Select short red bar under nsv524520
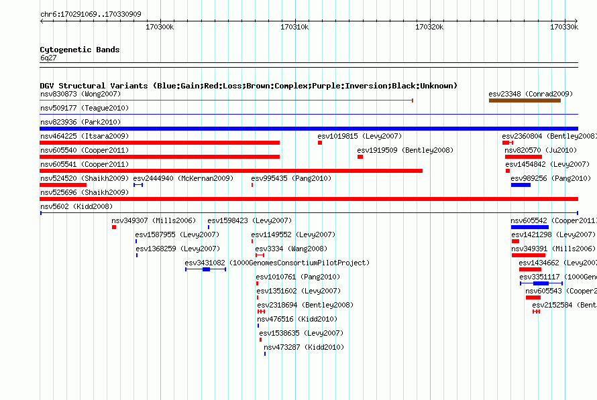597x400 pixels. (x=63, y=185)
